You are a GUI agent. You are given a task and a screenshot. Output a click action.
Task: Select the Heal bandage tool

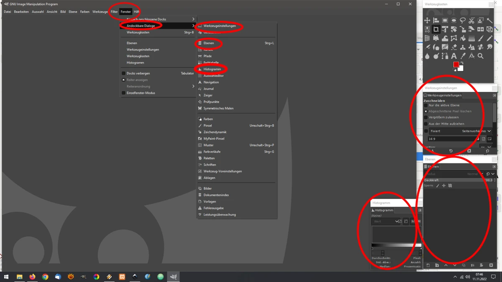(x=480, y=47)
